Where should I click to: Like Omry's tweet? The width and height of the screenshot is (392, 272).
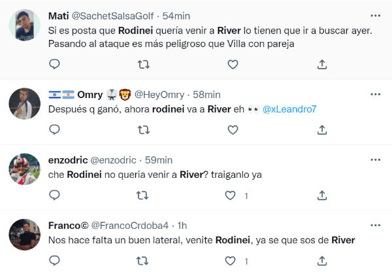233,130
